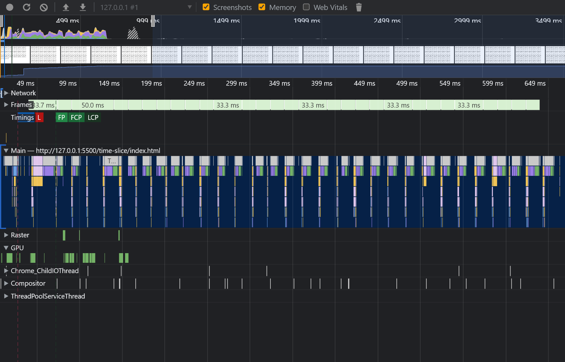The image size is (565, 362).
Task: Click the Timings track label
Action: coord(22,118)
